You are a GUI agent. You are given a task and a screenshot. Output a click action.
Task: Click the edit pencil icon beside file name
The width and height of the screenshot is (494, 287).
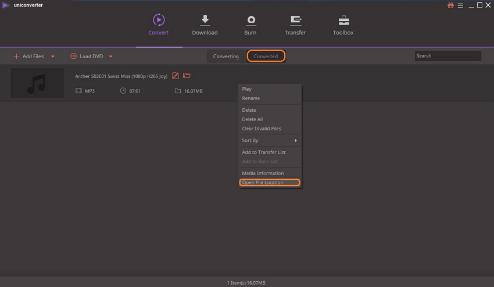[176, 76]
